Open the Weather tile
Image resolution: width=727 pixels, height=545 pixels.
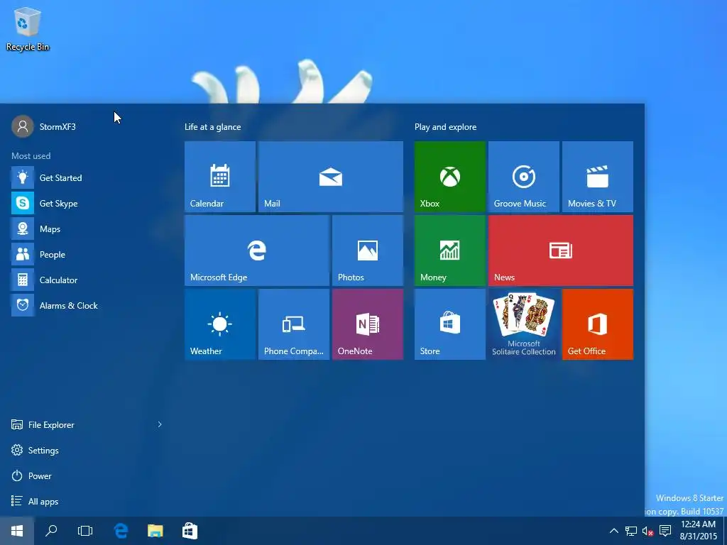(x=220, y=324)
